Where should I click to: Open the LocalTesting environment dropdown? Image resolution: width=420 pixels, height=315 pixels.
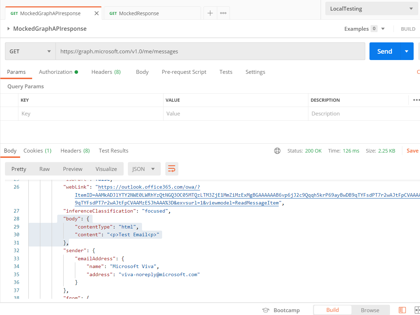click(x=371, y=8)
